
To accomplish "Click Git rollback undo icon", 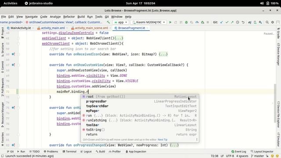I will tap(243, 22).
